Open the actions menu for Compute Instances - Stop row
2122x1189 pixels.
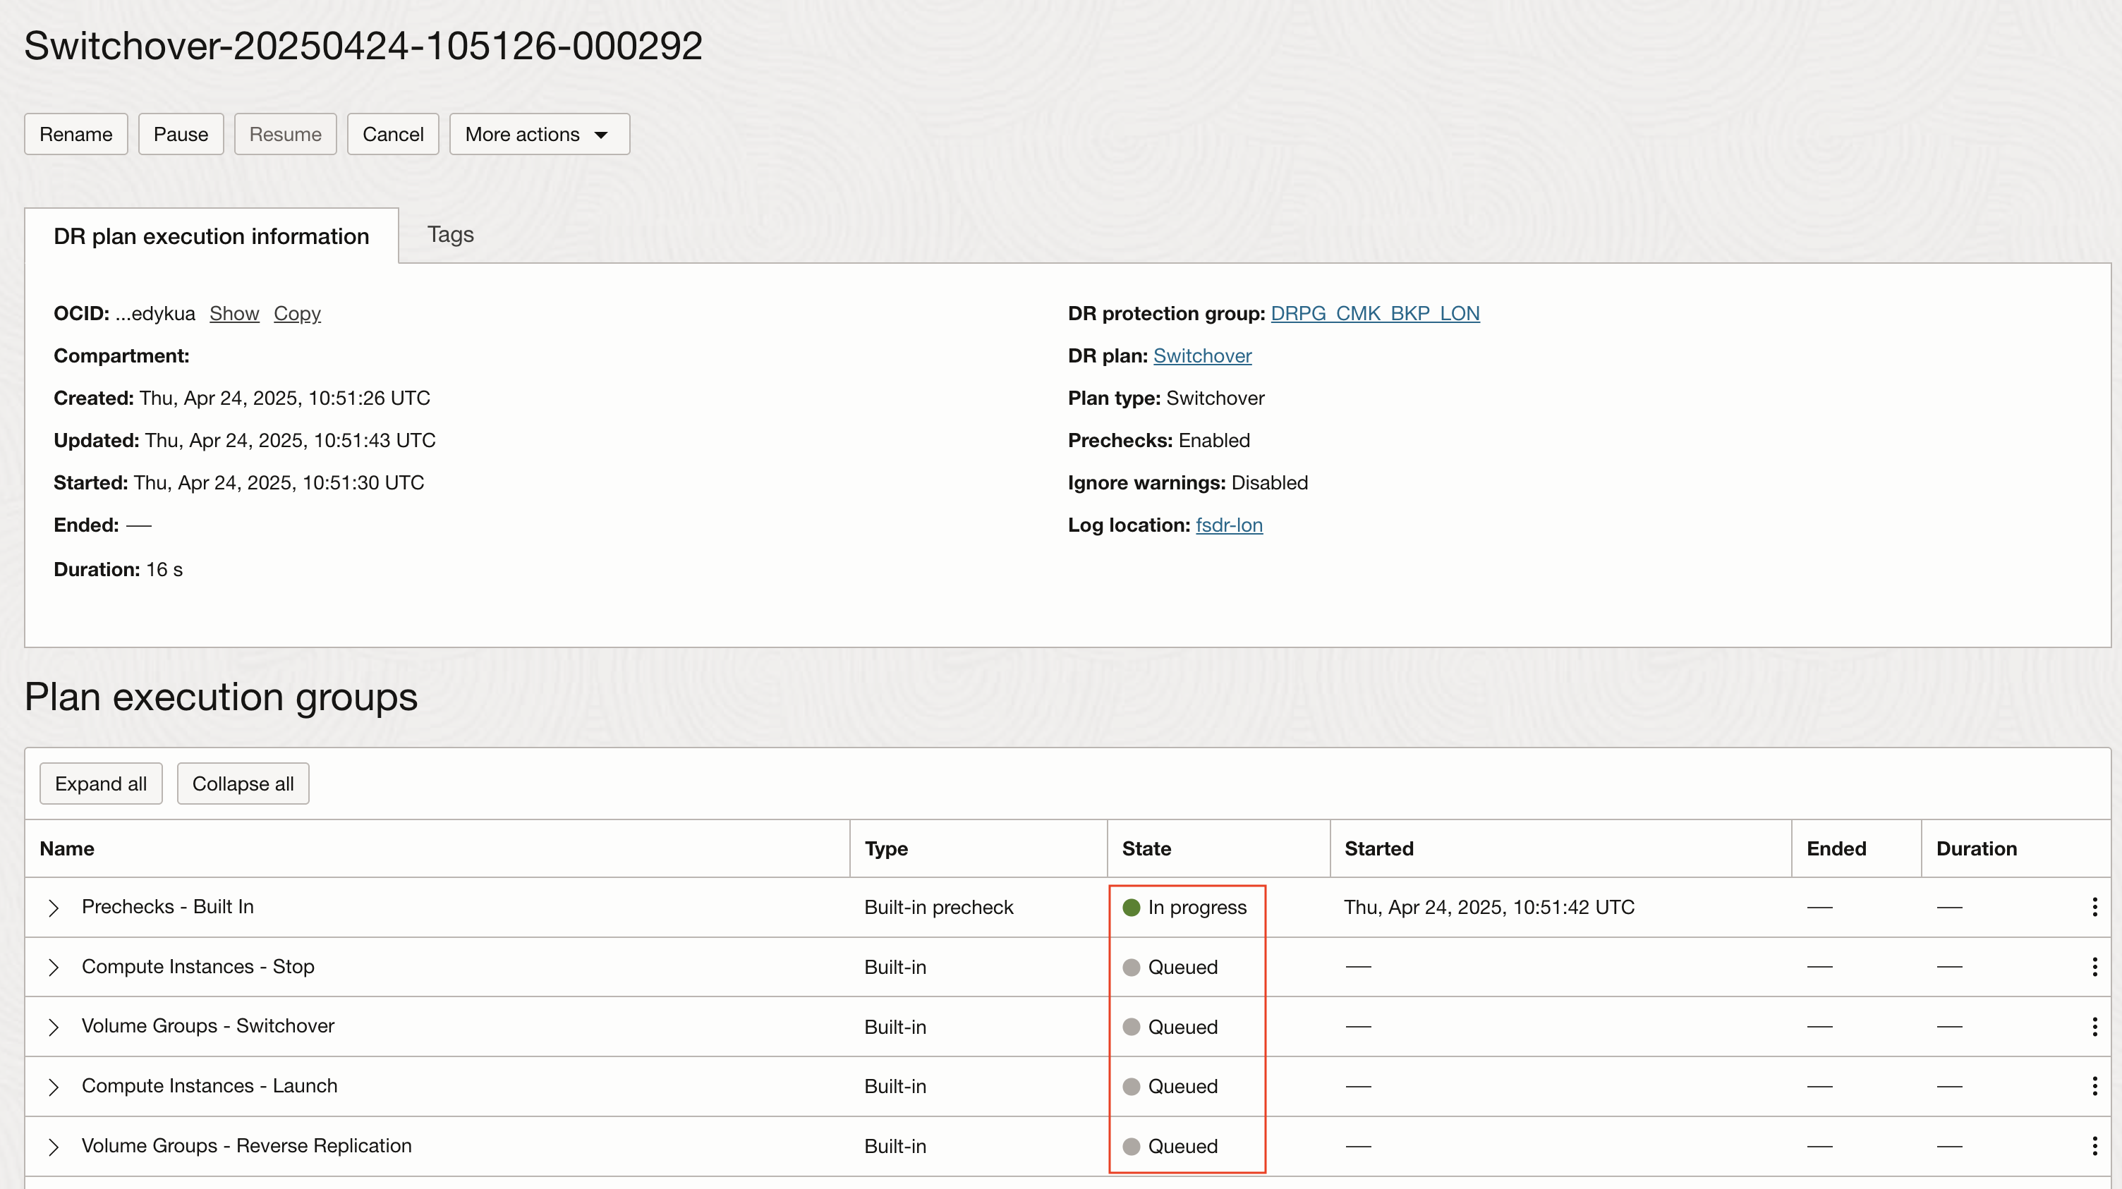tap(2094, 967)
